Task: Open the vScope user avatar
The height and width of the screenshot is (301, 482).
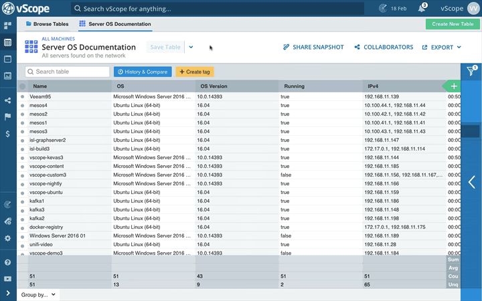Action: (473, 8)
